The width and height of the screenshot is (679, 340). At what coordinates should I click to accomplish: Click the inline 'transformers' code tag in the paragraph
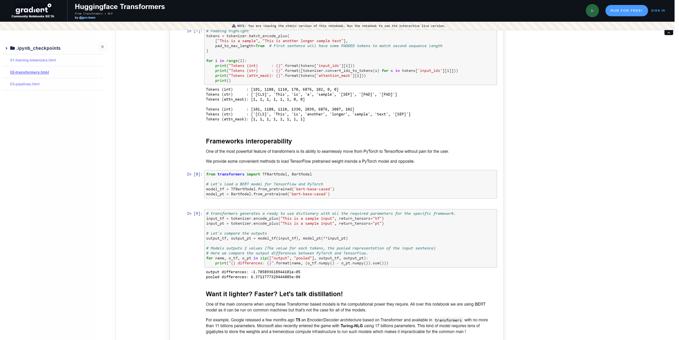point(448,320)
